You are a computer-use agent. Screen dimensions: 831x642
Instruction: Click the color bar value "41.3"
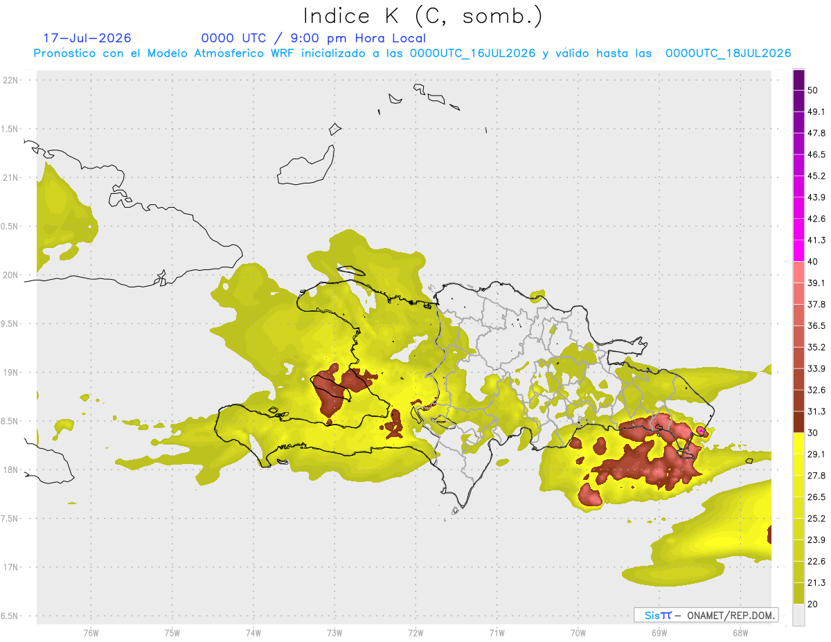816,240
